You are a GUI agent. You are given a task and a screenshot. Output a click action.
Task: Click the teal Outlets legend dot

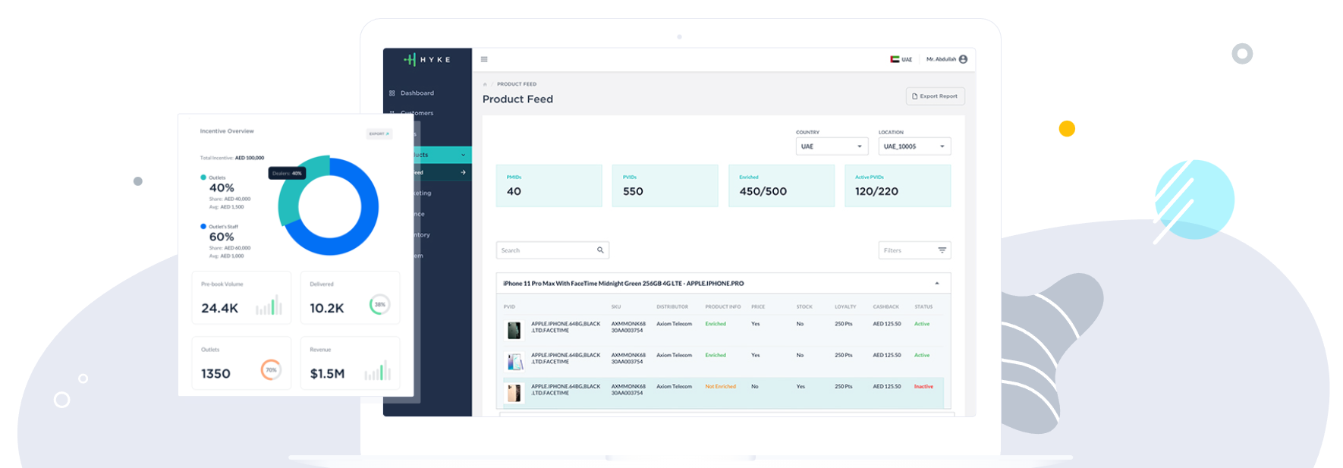click(203, 177)
